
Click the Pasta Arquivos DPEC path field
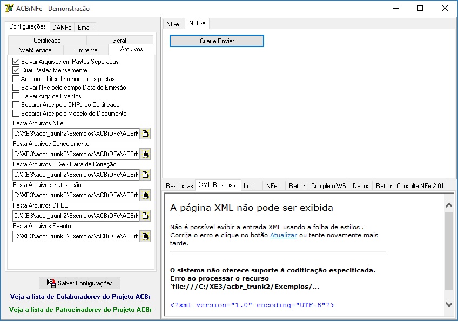[x=76, y=216]
